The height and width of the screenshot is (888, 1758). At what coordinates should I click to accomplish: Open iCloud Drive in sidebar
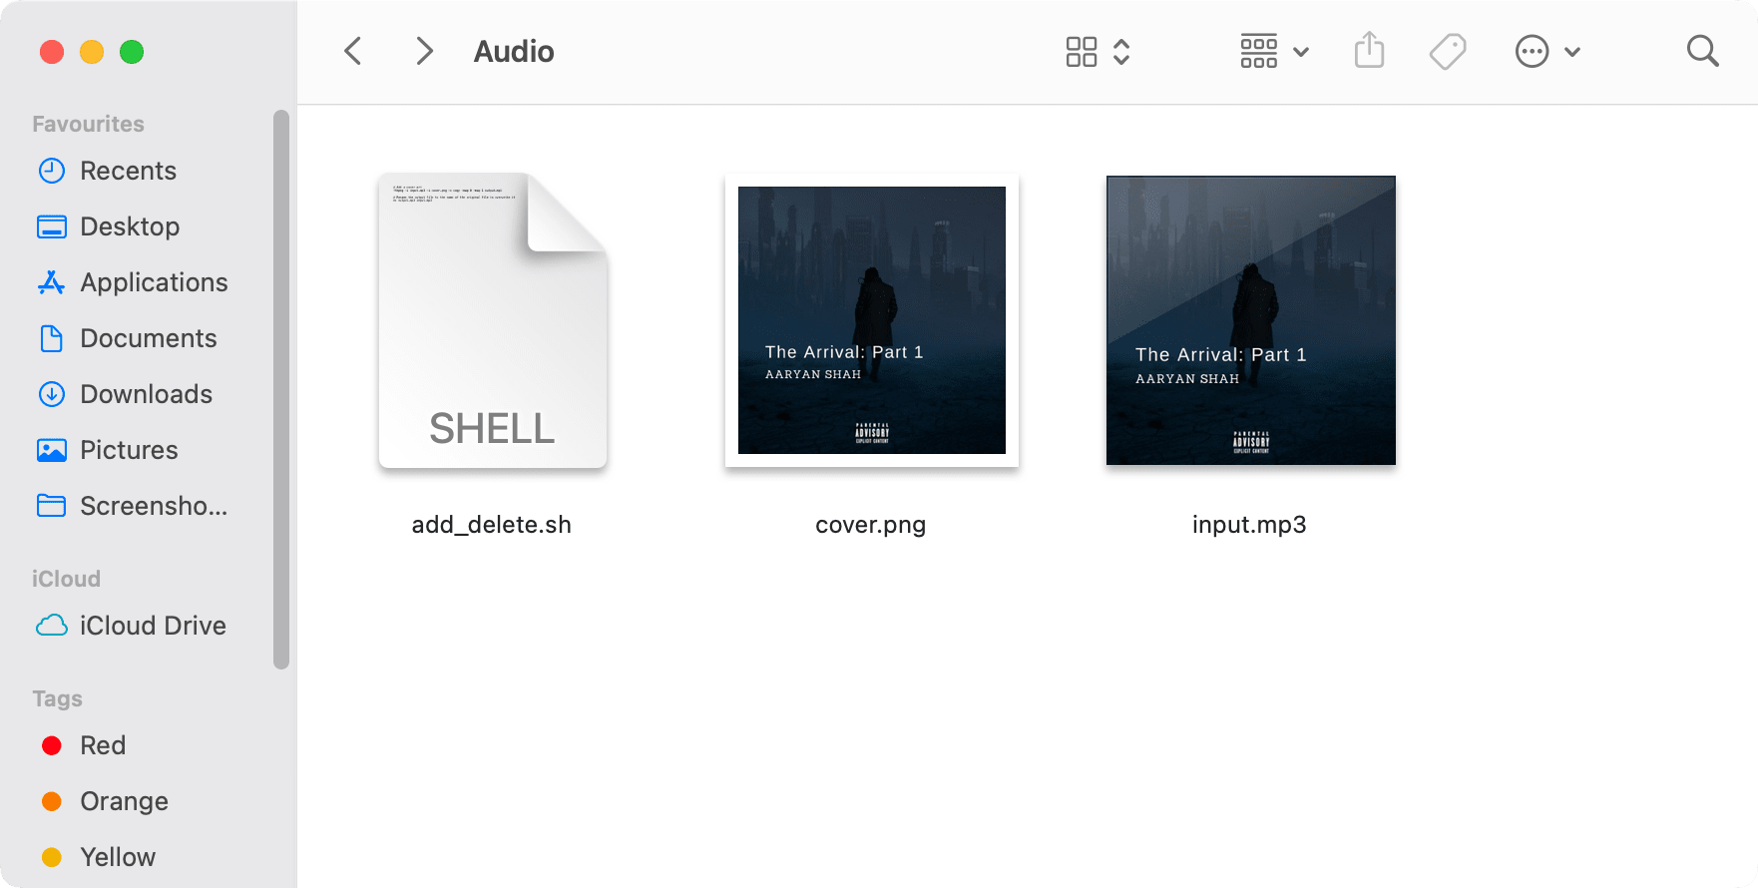[153, 626]
